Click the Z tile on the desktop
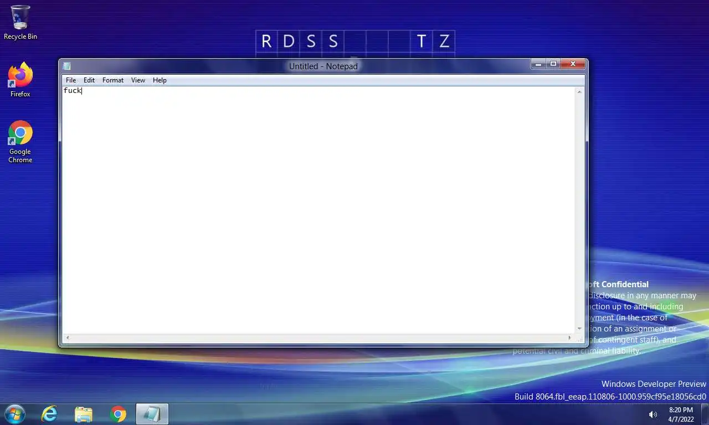709x425 pixels. point(444,42)
